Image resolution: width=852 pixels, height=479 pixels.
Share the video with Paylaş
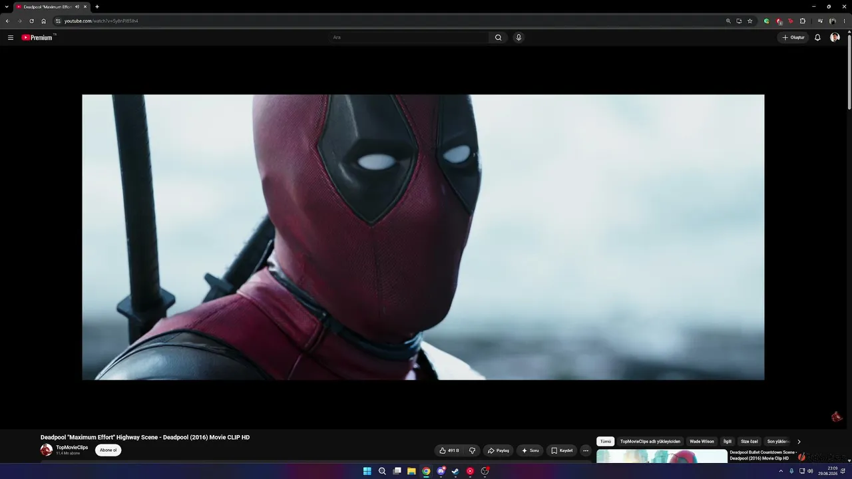pyautogui.click(x=499, y=450)
